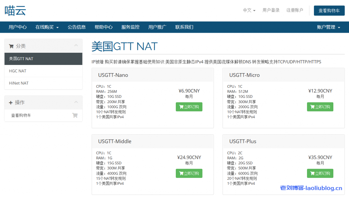
Task: Collapse the 分类 panel using its chevron
Action: click(76, 46)
